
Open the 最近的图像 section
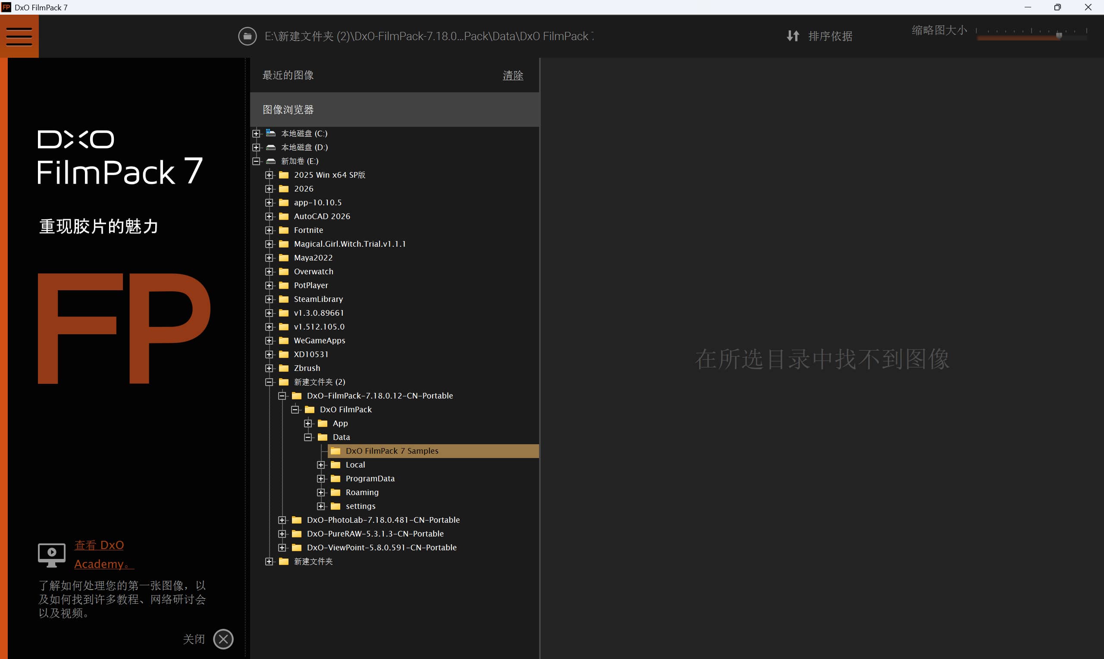[x=288, y=75]
